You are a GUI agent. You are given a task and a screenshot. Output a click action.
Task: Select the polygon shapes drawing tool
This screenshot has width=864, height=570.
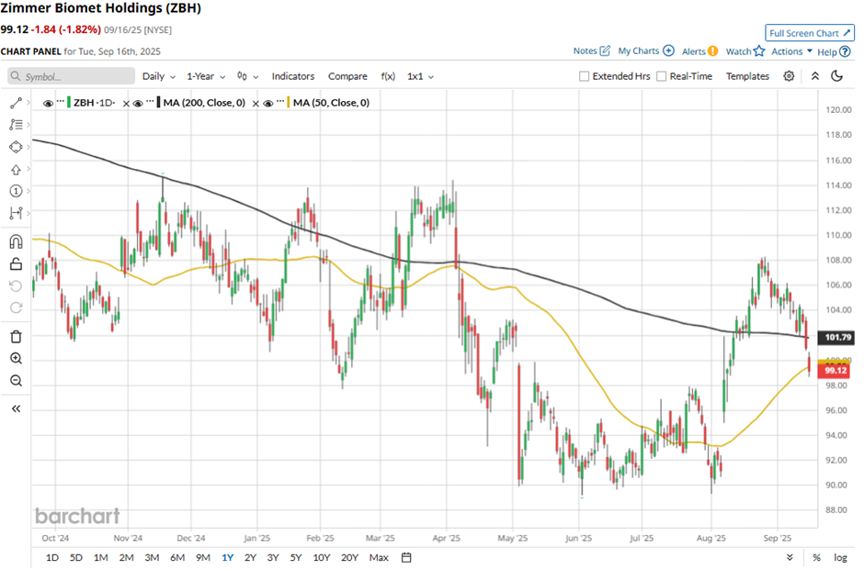(x=16, y=147)
